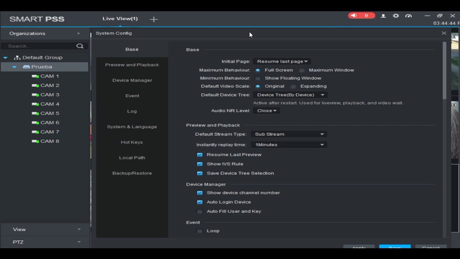Close the System Config dialog
Image resolution: width=460 pixels, height=259 pixels.
[x=444, y=33]
